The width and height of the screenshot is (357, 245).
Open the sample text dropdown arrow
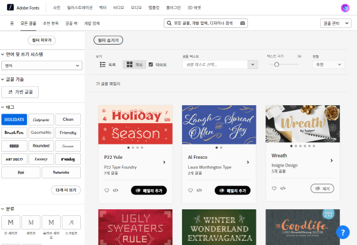[253, 65]
